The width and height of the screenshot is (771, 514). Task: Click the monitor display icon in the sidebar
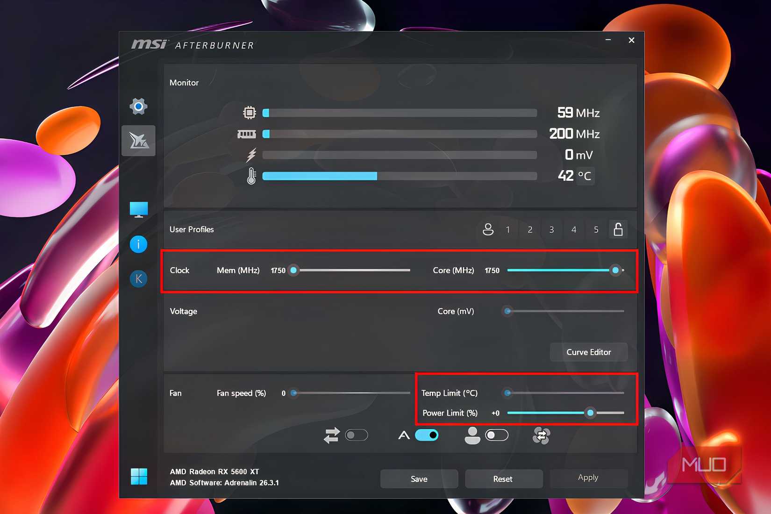(x=138, y=209)
